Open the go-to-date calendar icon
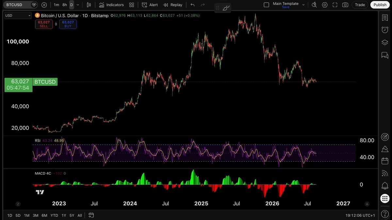Image resolution: width=392 pixels, height=220 pixels. click(91, 215)
